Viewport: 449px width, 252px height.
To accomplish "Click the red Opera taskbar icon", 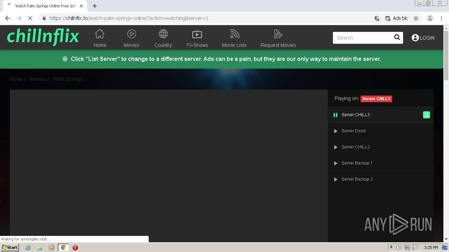I will (75, 247).
